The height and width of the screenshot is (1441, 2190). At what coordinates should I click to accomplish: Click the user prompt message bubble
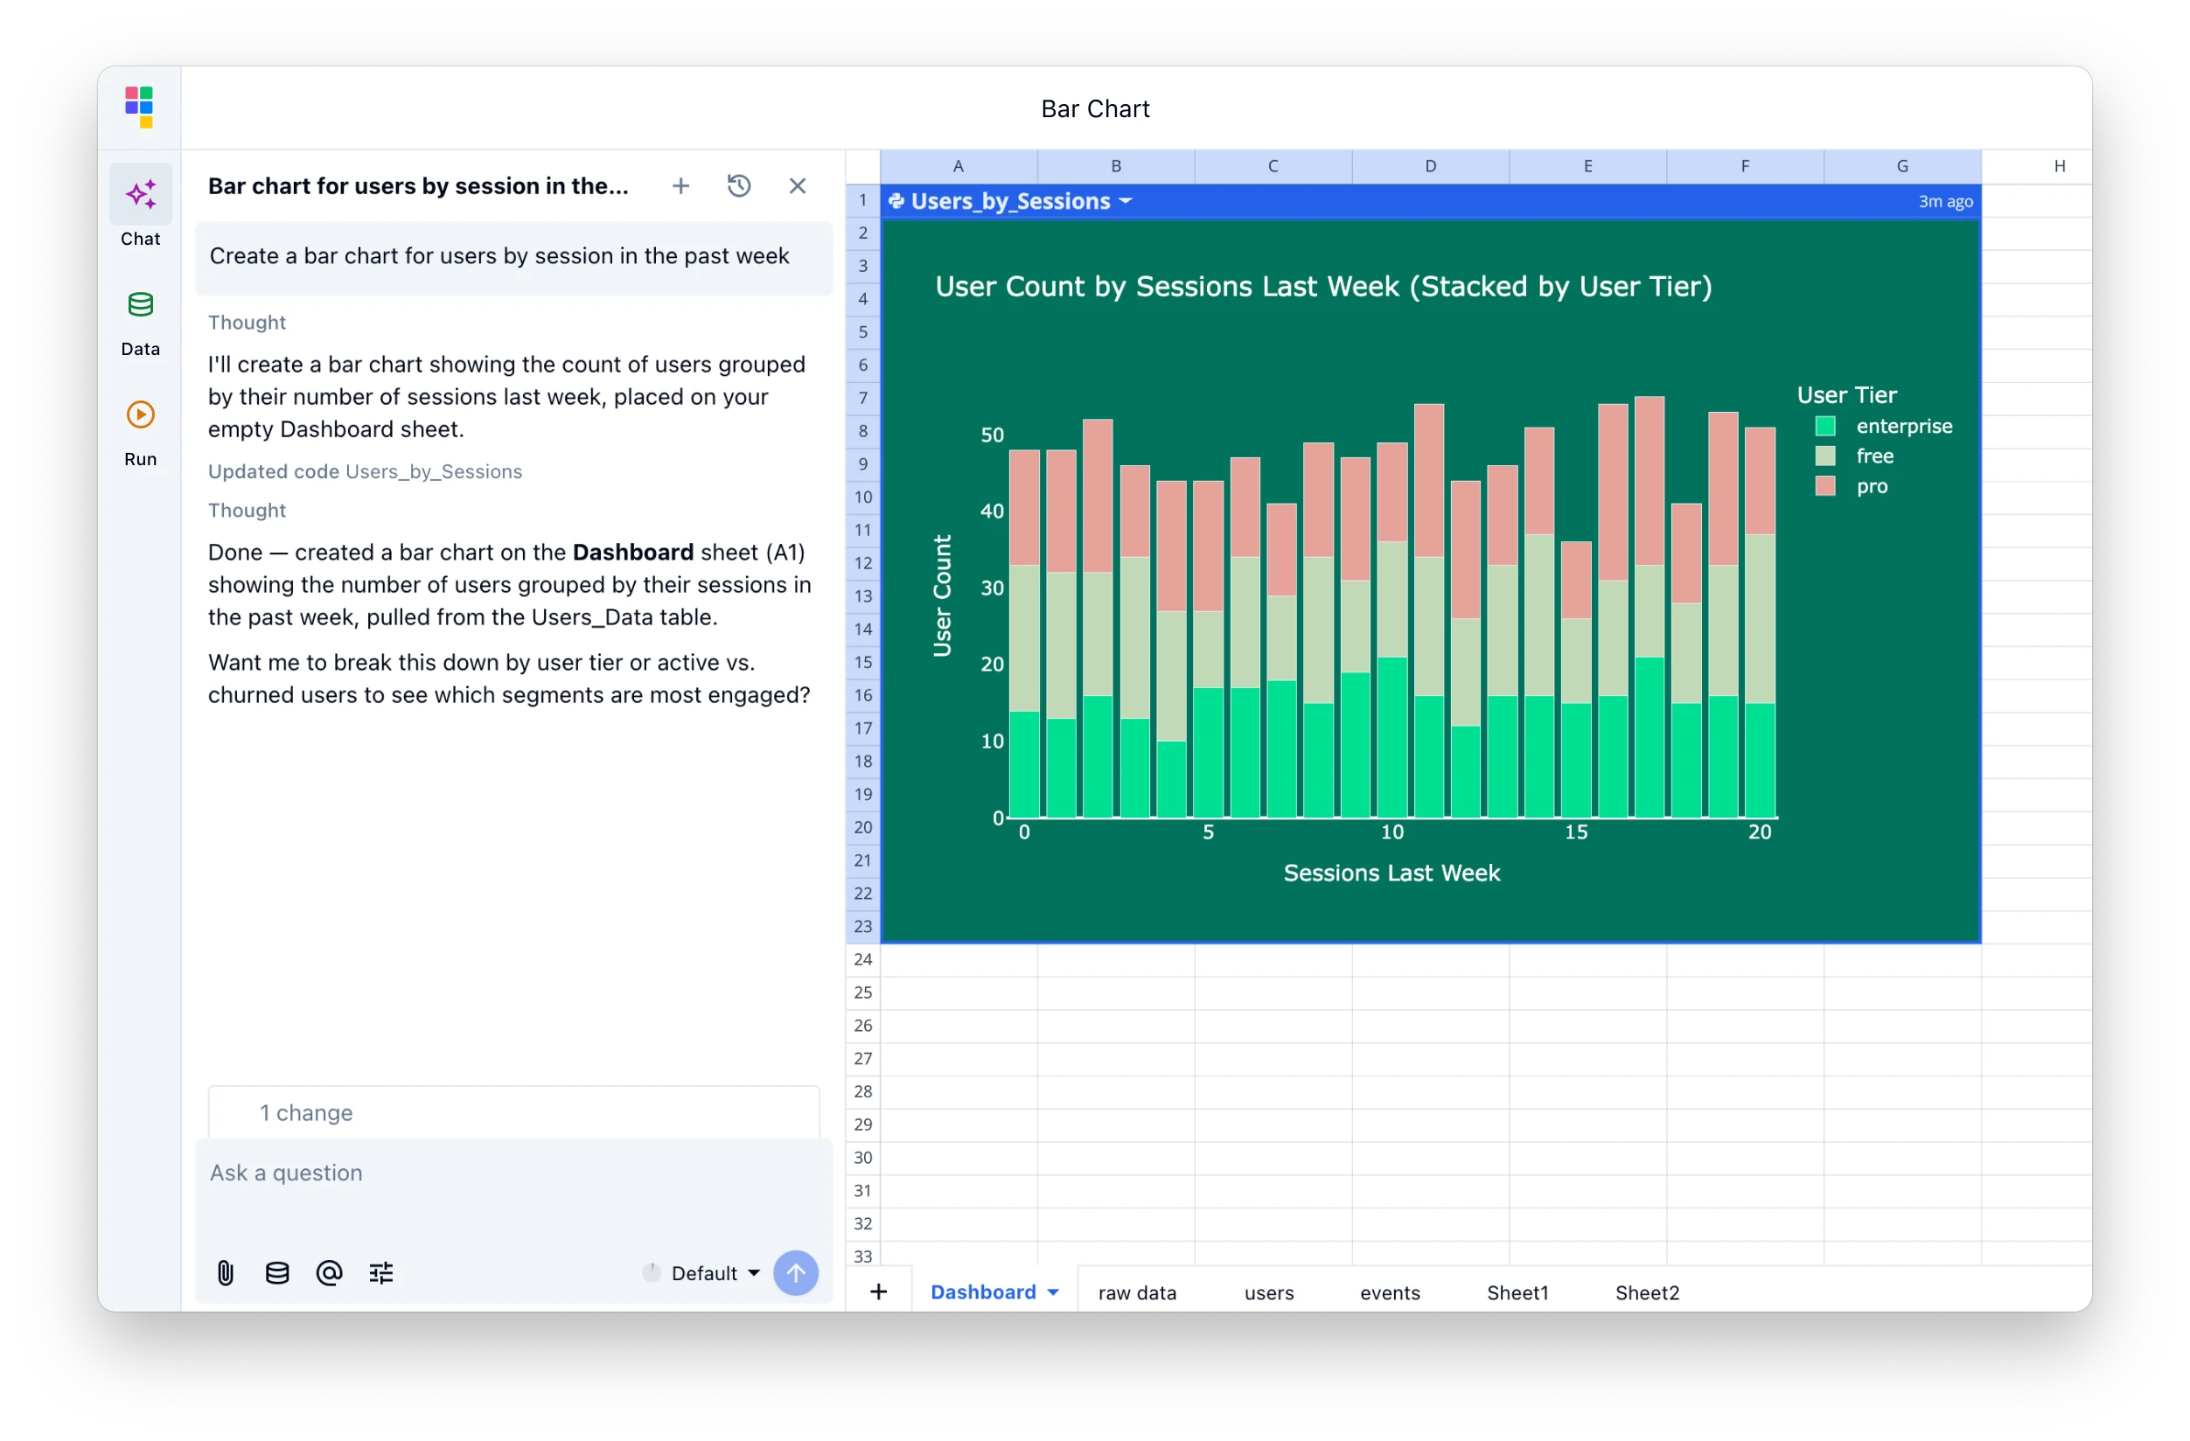pyautogui.click(x=513, y=257)
